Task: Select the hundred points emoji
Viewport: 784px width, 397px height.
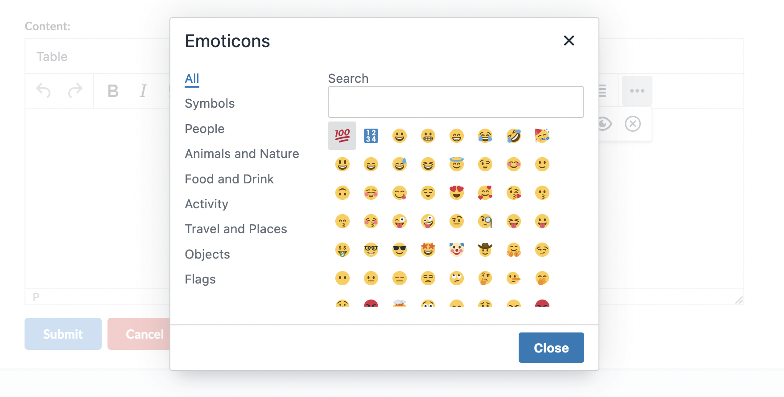Action: point(342,136)
